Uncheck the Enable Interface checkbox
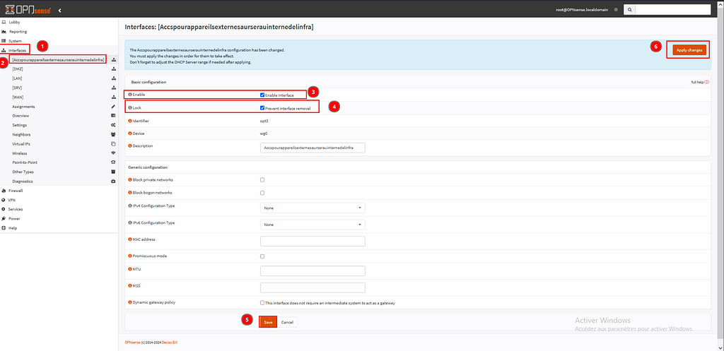The image size is (724, 351). click(262, 95)
